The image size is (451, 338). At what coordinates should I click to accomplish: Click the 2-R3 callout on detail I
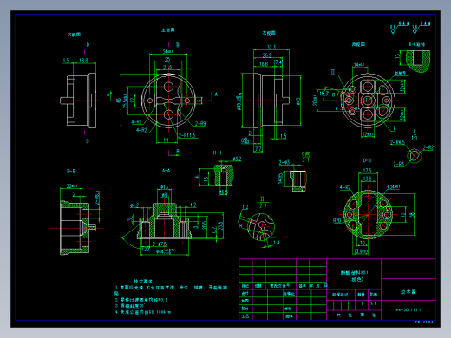(x=398, y=164)
